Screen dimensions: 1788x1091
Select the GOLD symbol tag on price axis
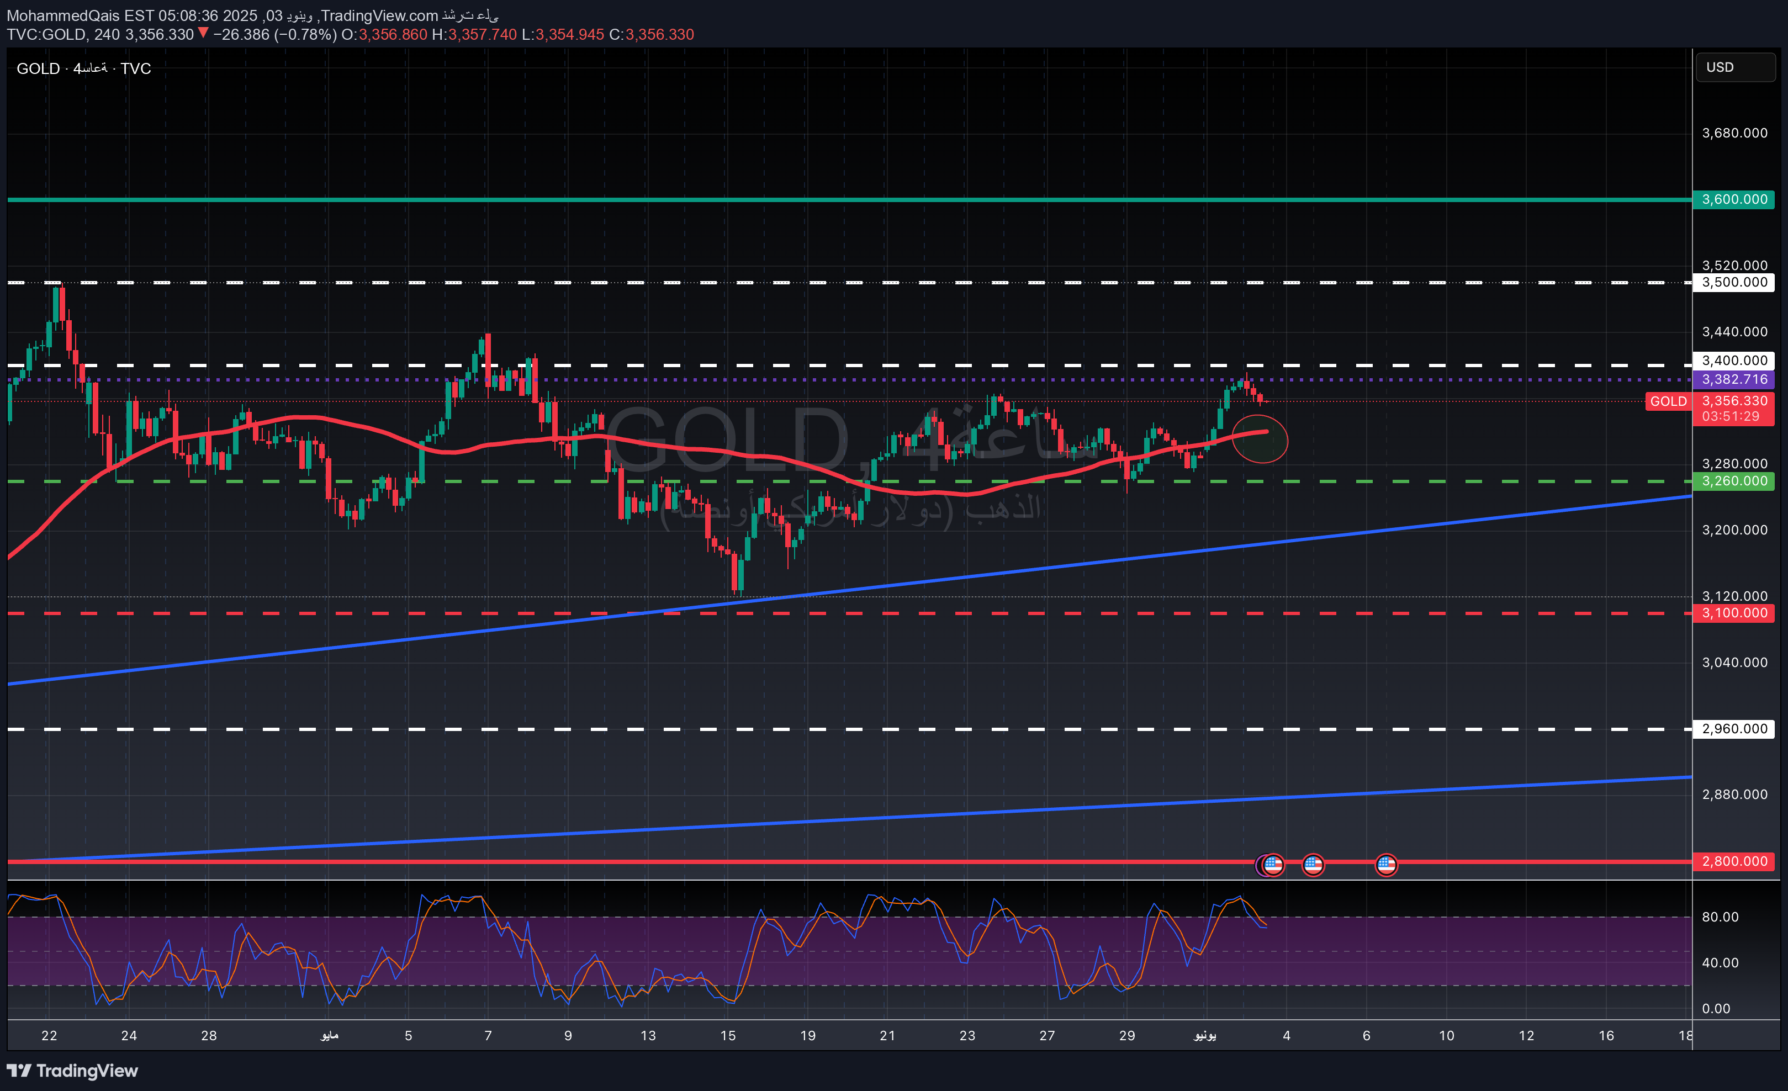[x=1668, y=401]
